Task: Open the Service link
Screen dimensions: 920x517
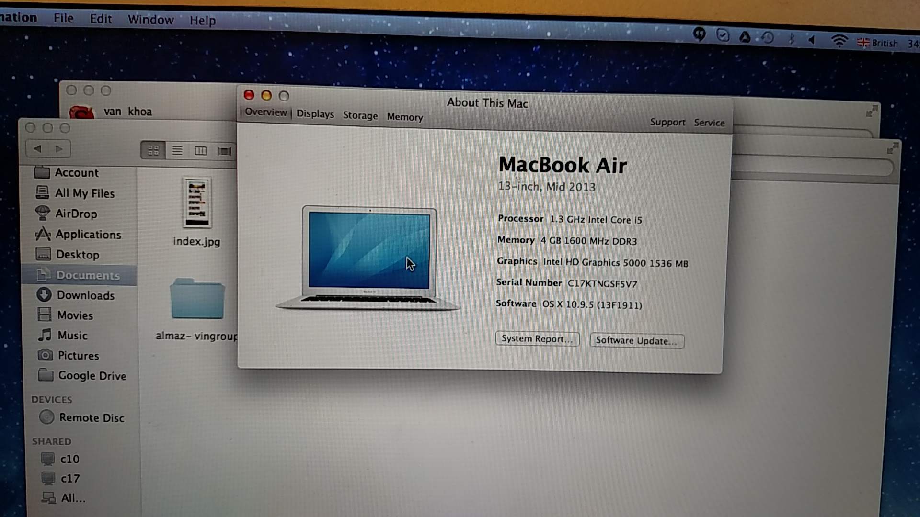Action: coord(709,123)
